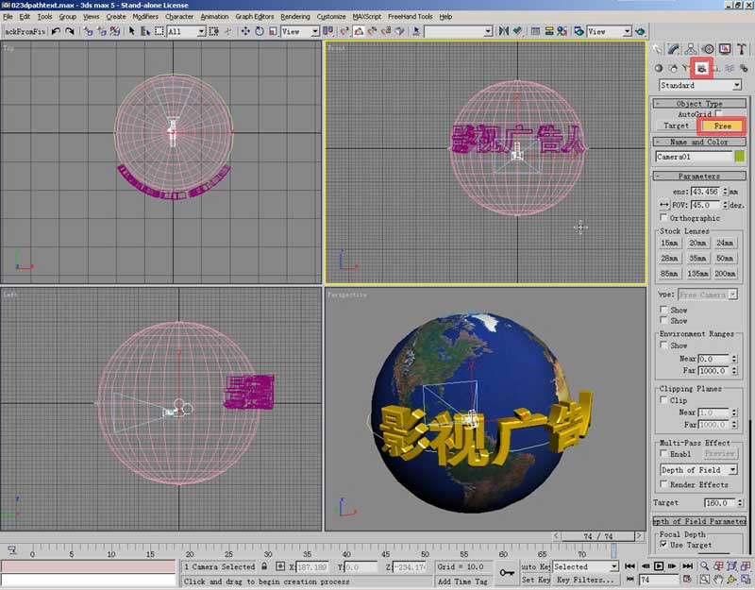Toggle the AutoGrid checkbox

click(x=718, y=114)
